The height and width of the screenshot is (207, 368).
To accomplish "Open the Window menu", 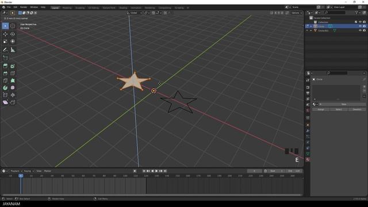I will pos(34,7).
